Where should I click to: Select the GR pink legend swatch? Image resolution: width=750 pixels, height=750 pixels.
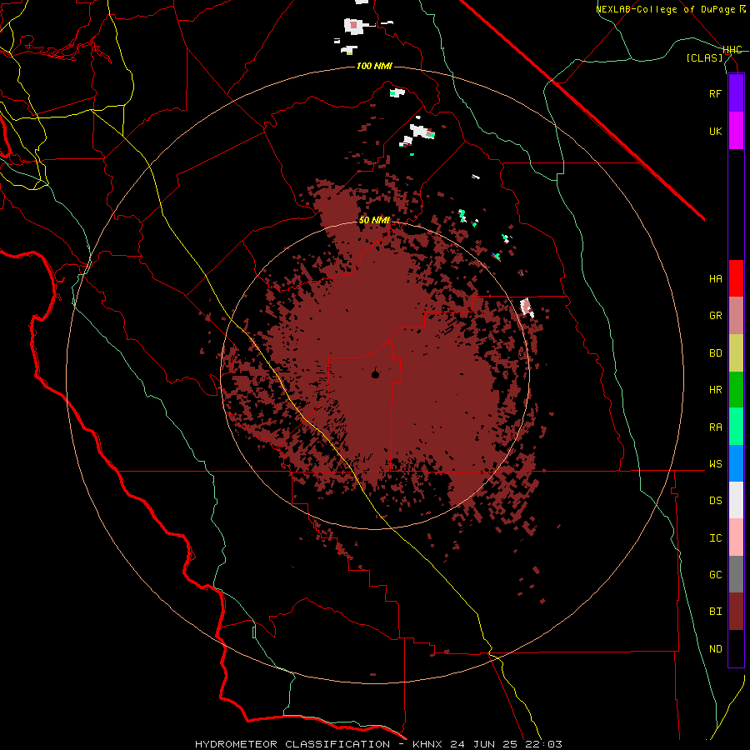tap(736, 316)
